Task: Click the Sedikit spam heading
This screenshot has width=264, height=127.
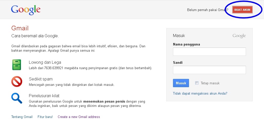Action: click(x=40, y=79)
